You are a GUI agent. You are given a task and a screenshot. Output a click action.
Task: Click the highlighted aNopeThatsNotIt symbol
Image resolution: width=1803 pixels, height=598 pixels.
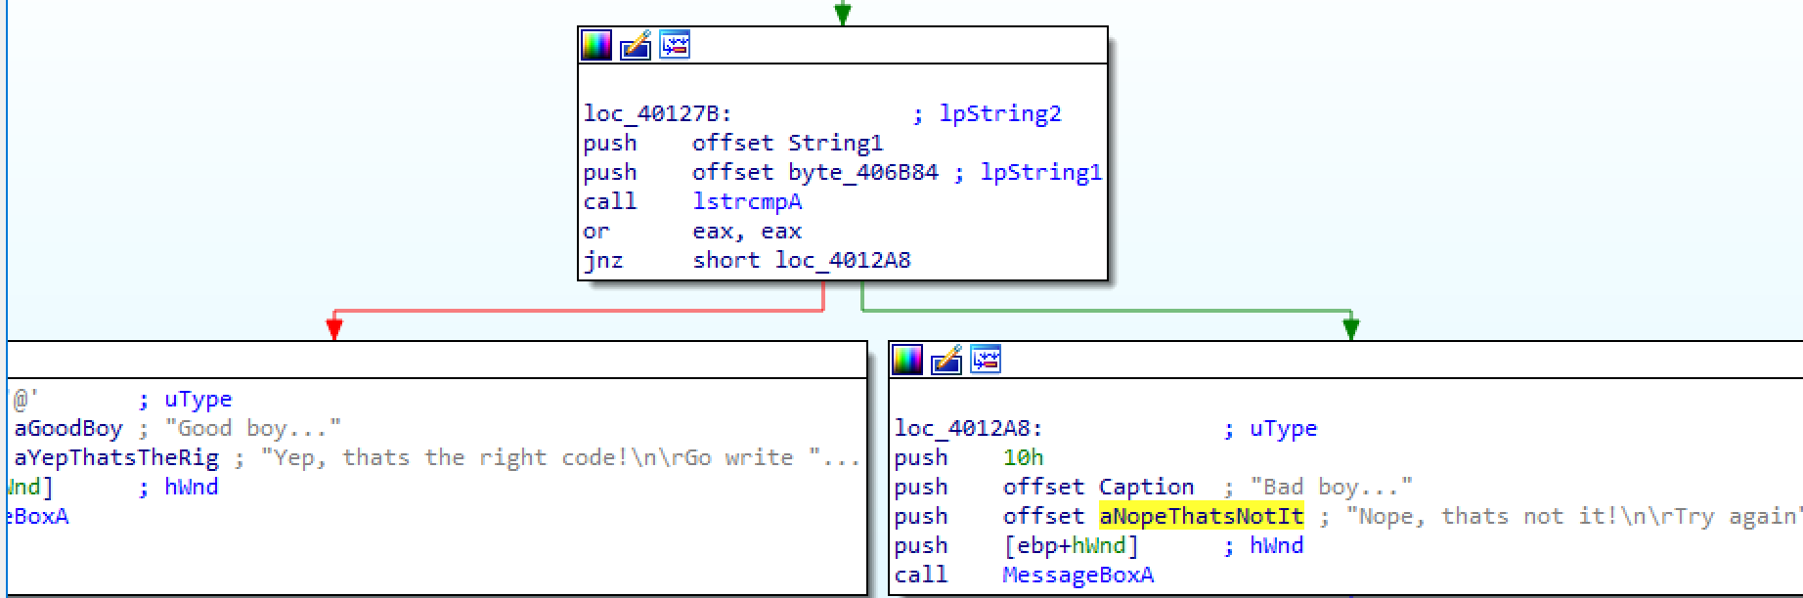coord(1201,516)
